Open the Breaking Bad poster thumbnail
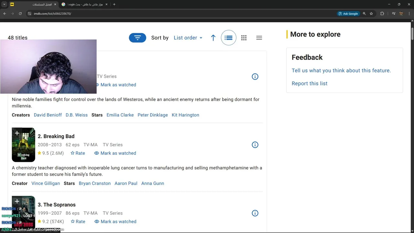The image size is (414, 233). pos(24,145)
